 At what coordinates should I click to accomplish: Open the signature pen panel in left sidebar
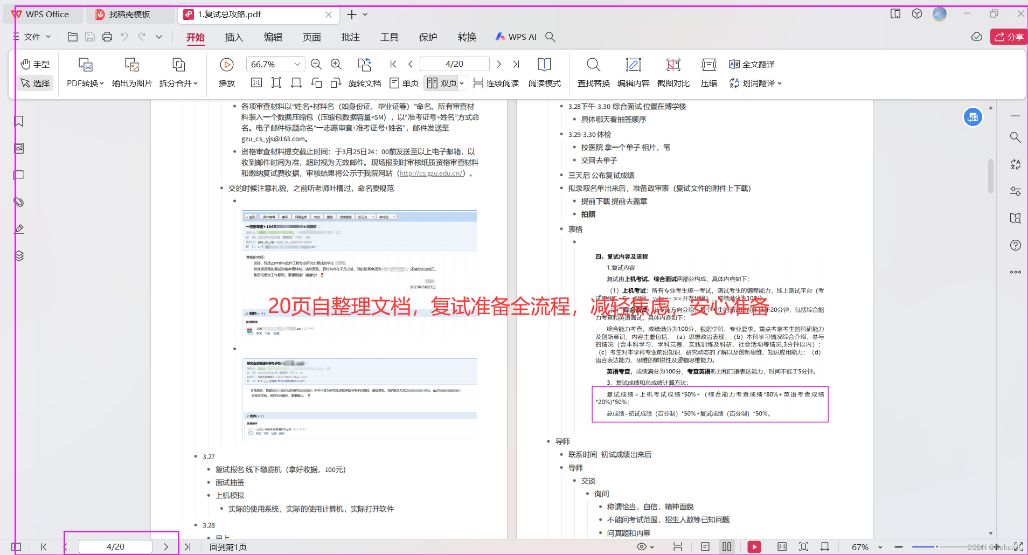click(x=19, y=229)
